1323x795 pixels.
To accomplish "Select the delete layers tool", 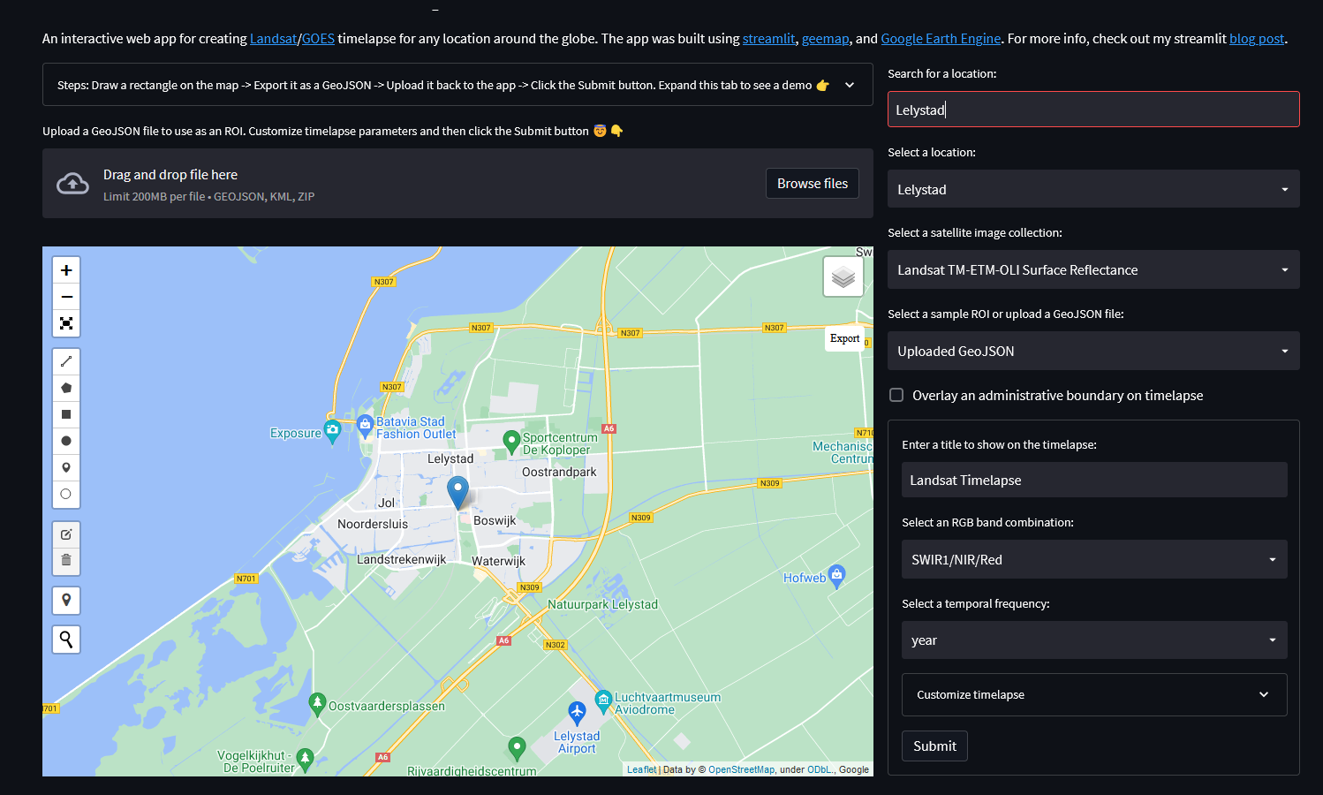I will click(66, 561).
